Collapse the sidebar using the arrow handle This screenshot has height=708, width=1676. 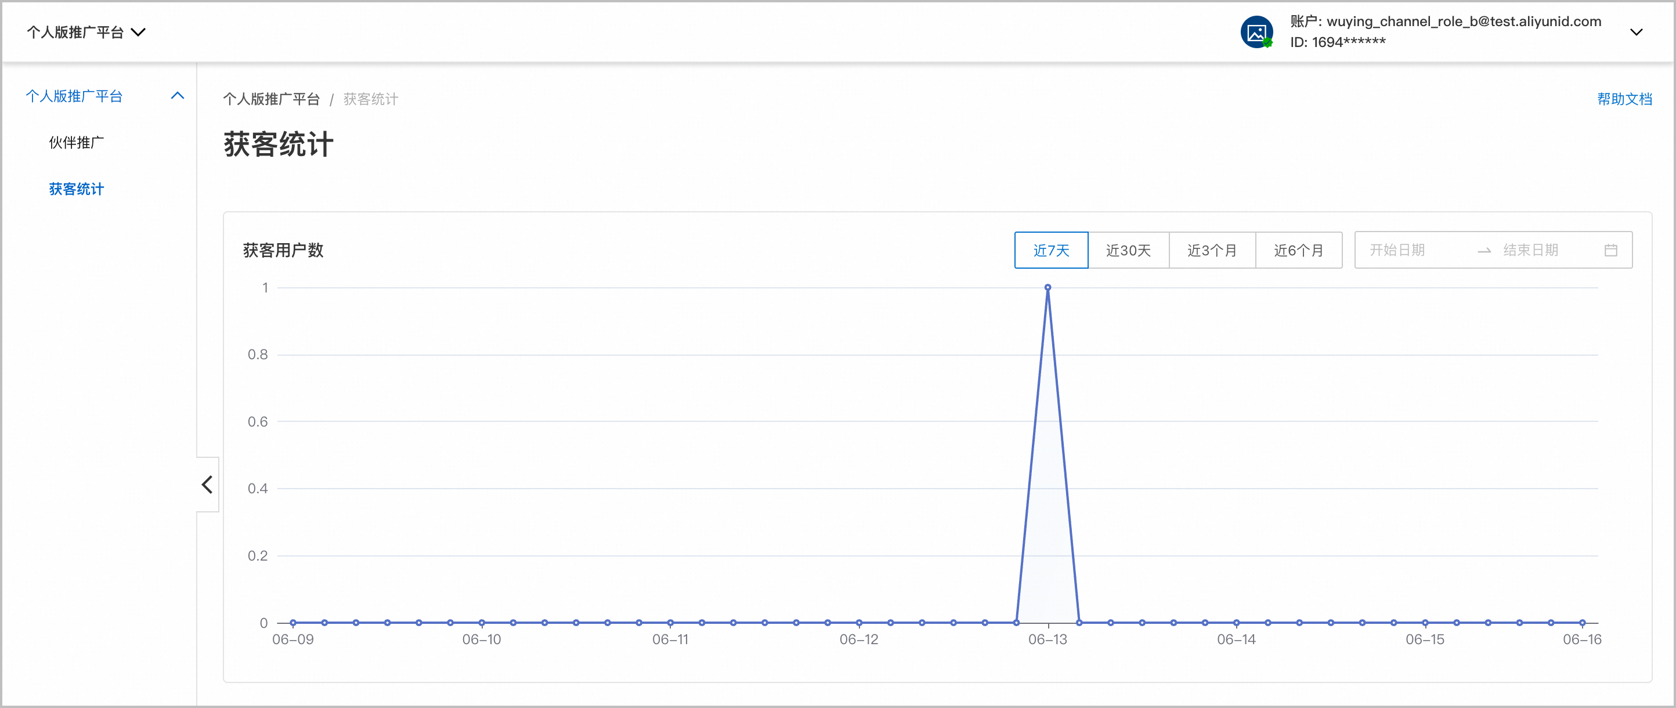(x=207, y=484)
